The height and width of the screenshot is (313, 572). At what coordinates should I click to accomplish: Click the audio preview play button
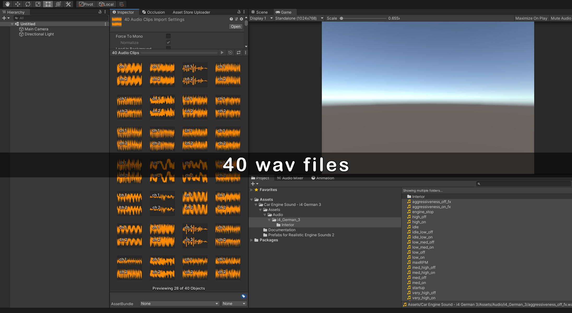click(x=222, y=53)
